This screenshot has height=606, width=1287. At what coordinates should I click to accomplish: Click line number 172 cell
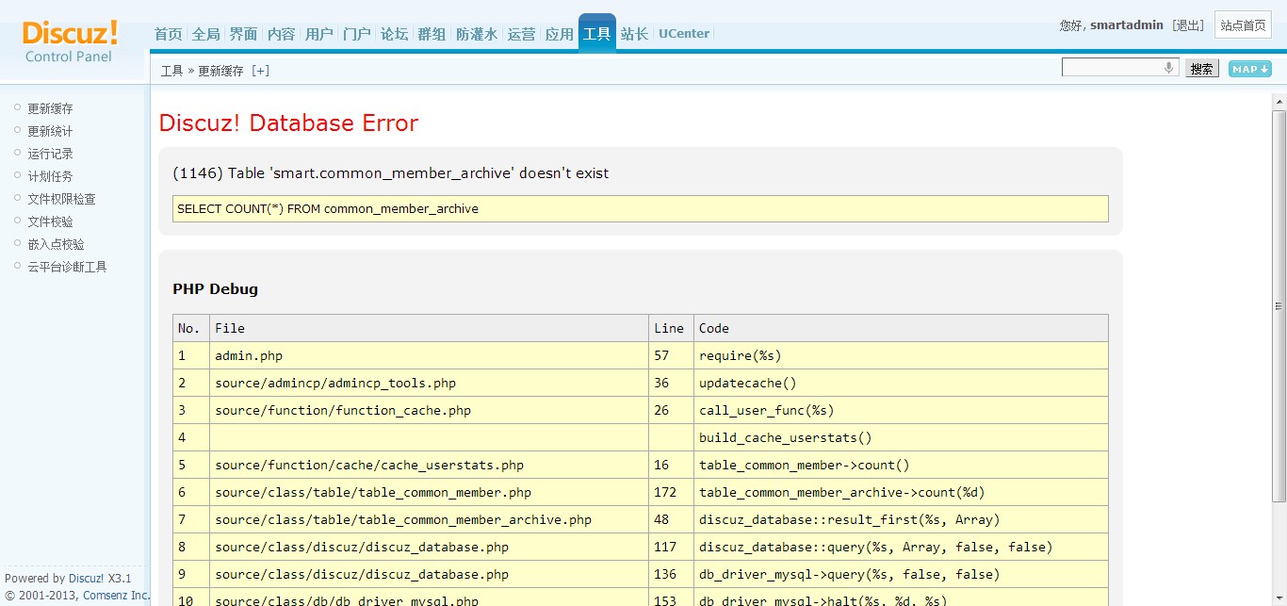672,492
